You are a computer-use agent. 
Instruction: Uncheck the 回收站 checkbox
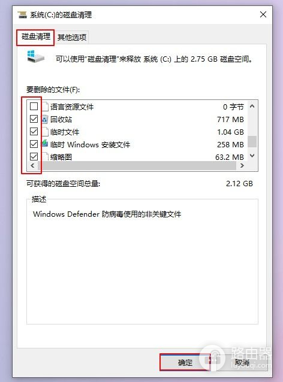[x=34, y=119]
